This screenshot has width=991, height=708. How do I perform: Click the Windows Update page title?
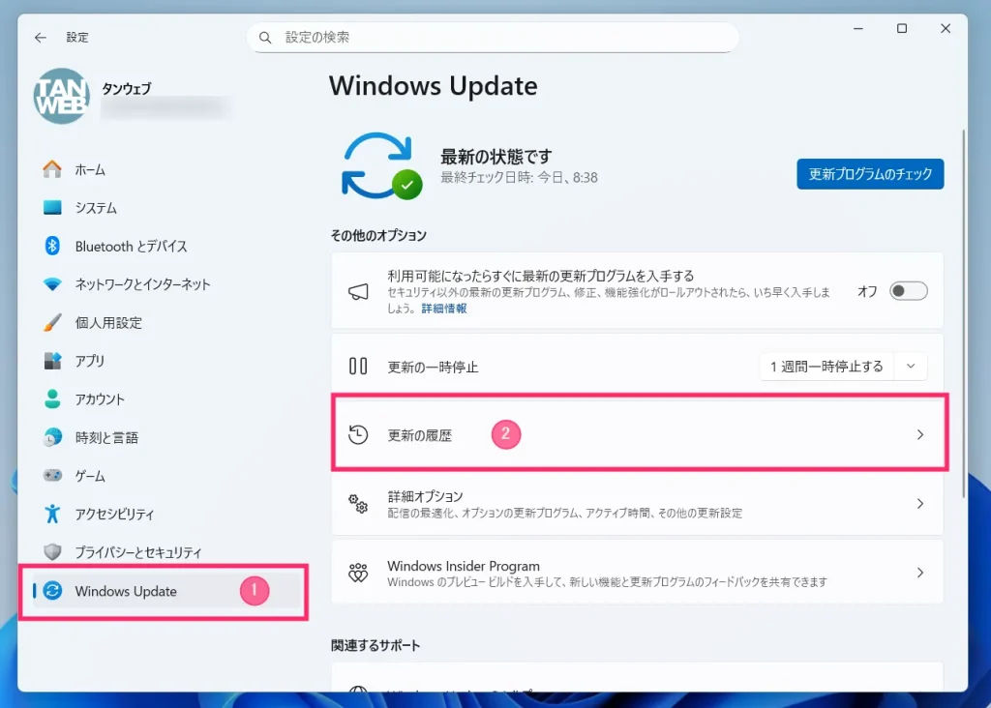(433, 86)
